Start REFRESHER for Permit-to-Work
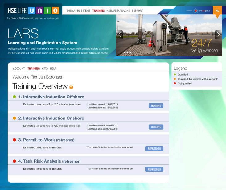The width and height of the screenshot is (226, 190). pyautogui.click(x=154, y=148)
